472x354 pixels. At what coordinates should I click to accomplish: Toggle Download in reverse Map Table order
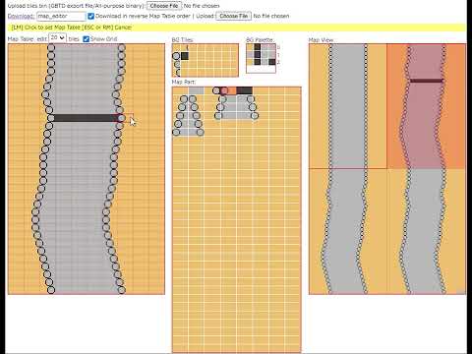tap(90, 16)
